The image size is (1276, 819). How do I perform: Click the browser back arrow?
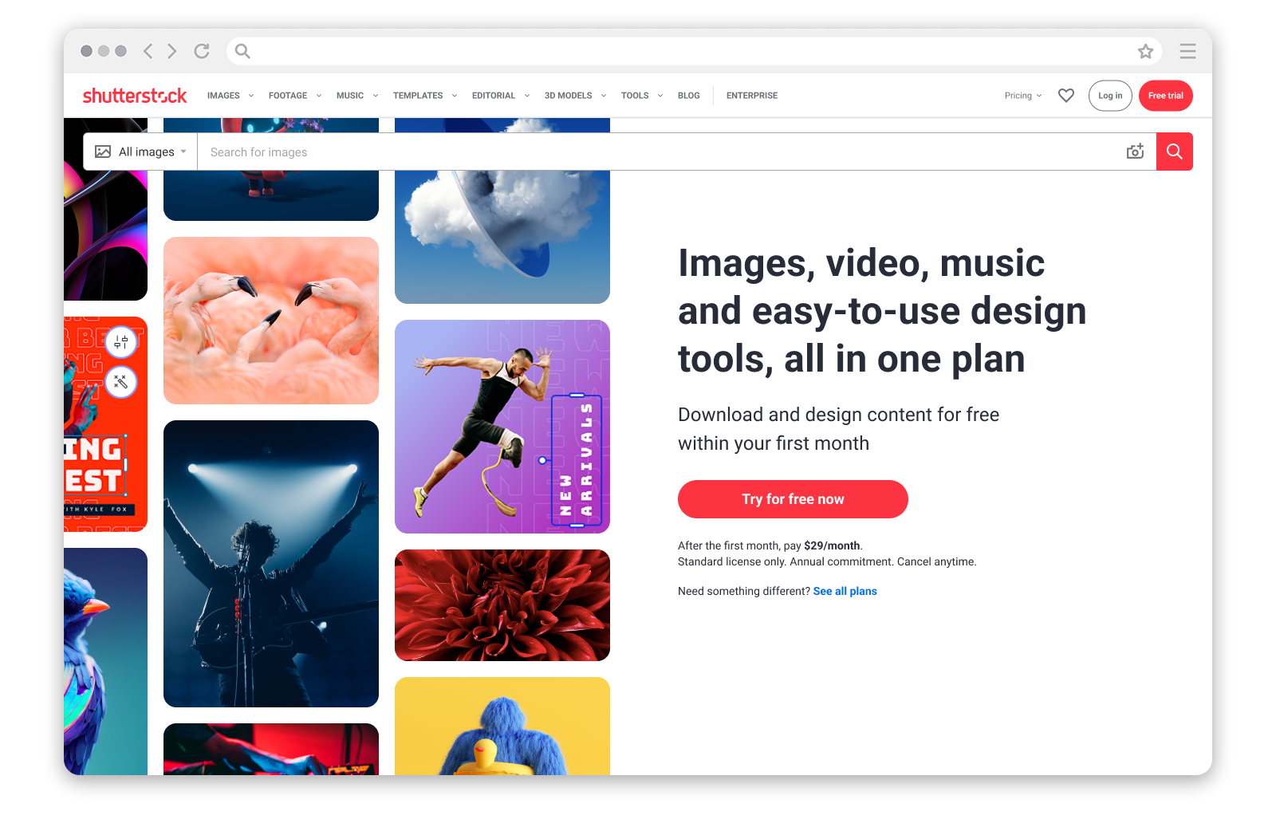[148, 51]
